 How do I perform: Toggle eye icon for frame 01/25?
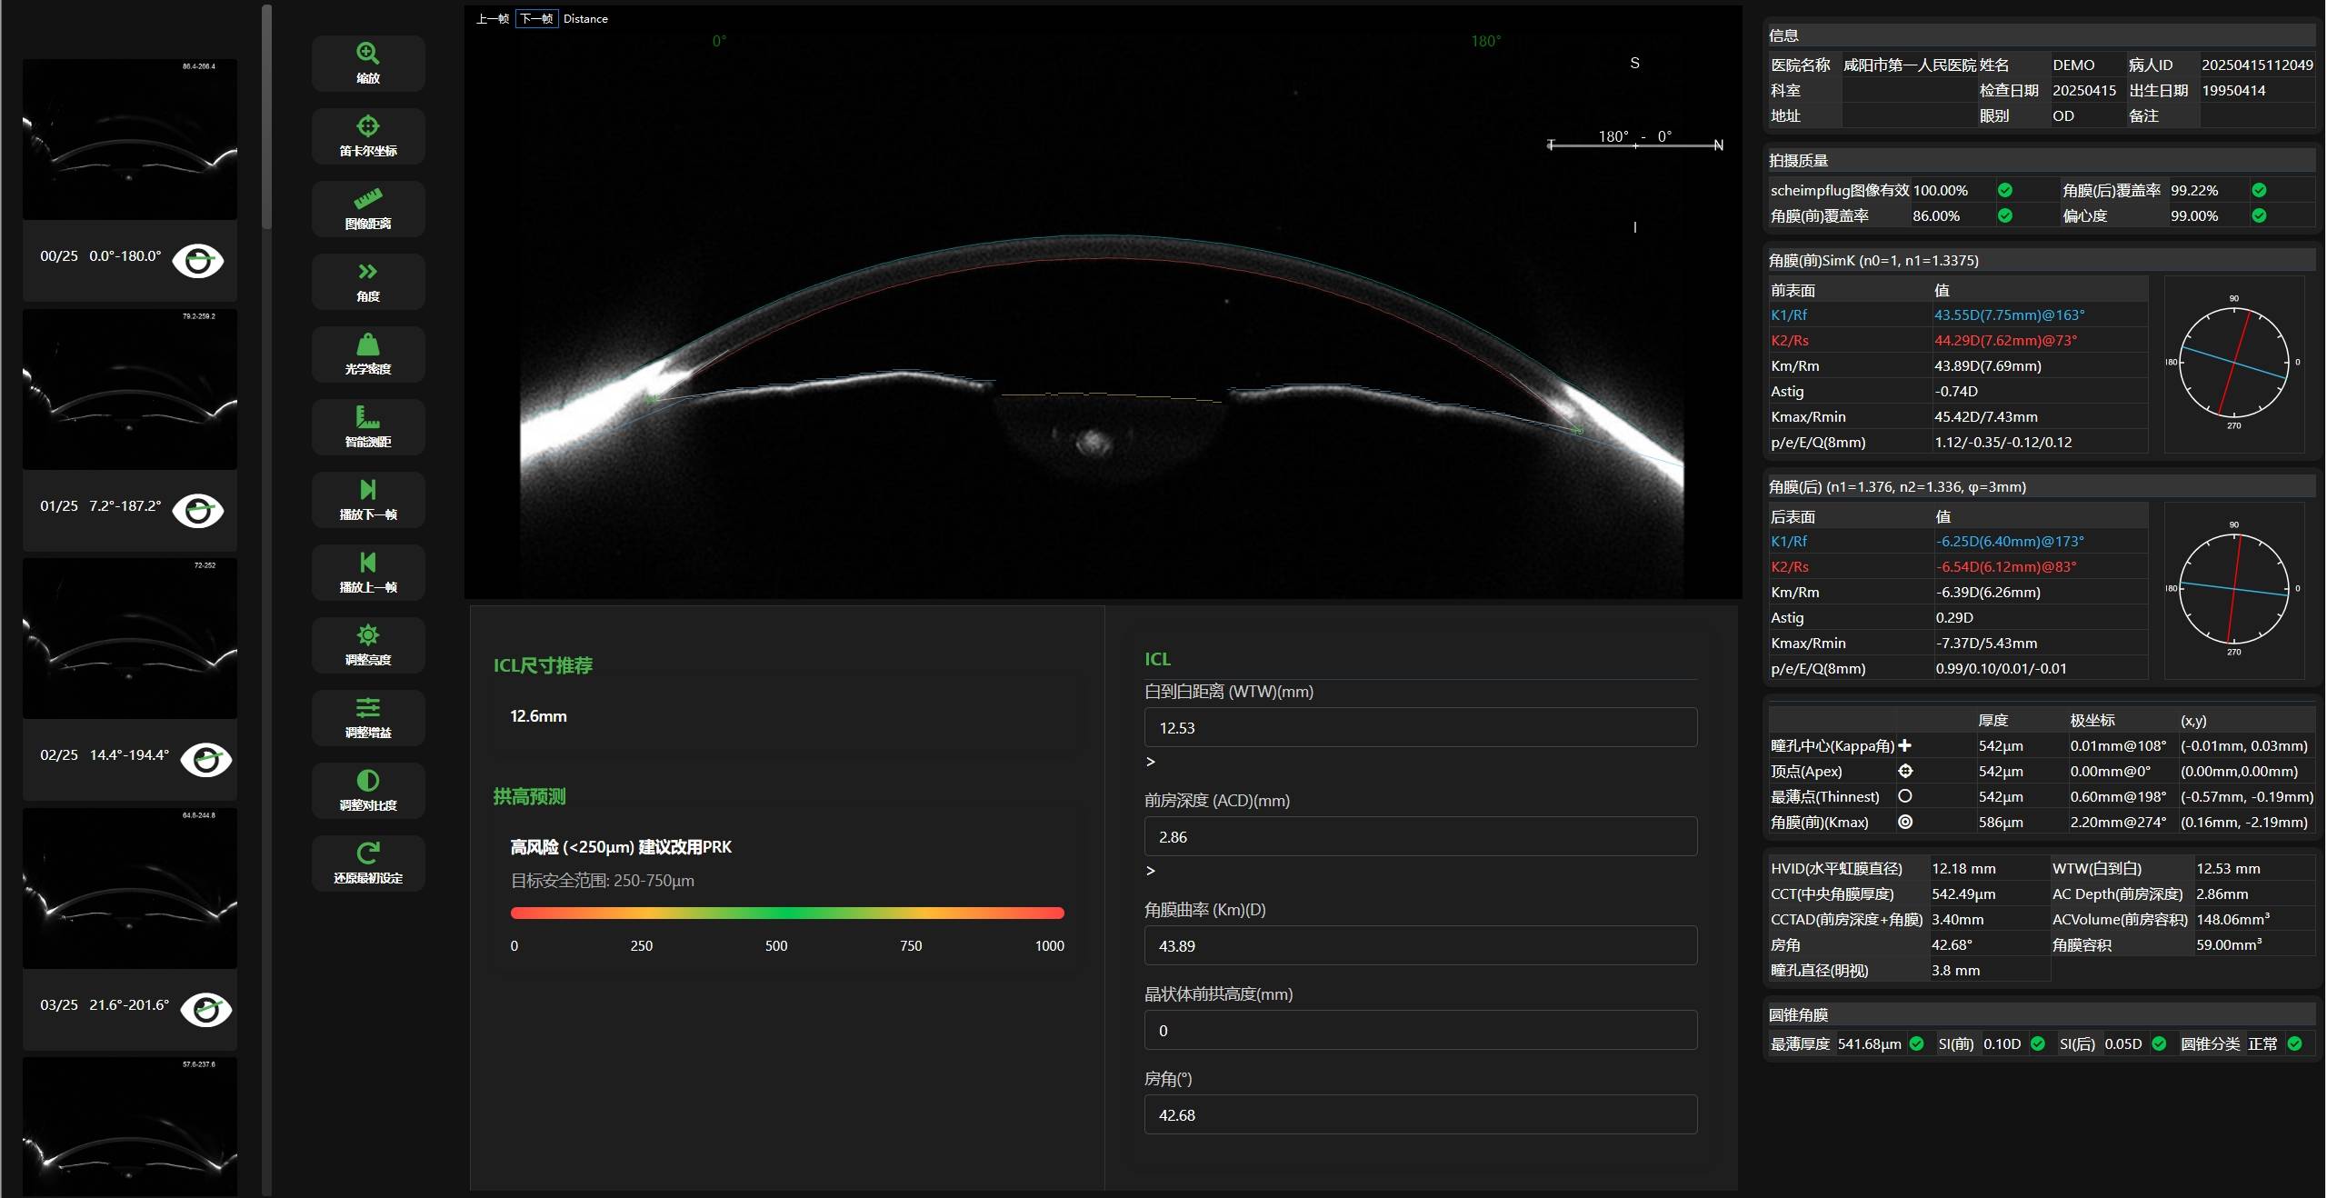coord(198,511)
